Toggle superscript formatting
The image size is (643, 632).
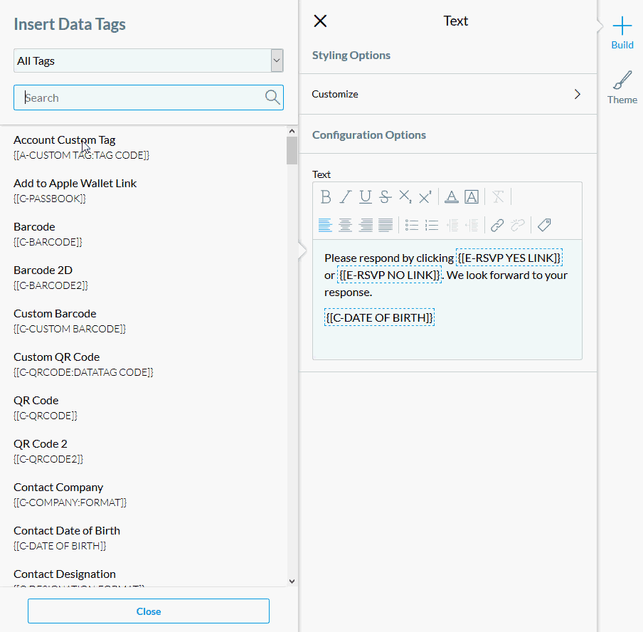(x=425, y=197)
